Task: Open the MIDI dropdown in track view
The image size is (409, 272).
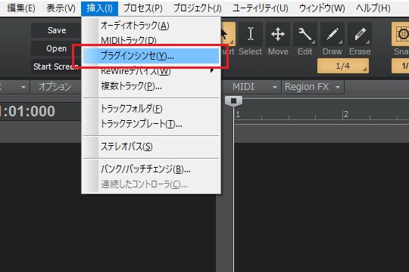Action: pyautogui.click(x=254, y=87)
